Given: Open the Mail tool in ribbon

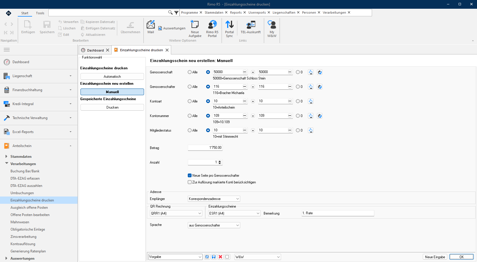Looking at the screenshot, I should [151, 27].
